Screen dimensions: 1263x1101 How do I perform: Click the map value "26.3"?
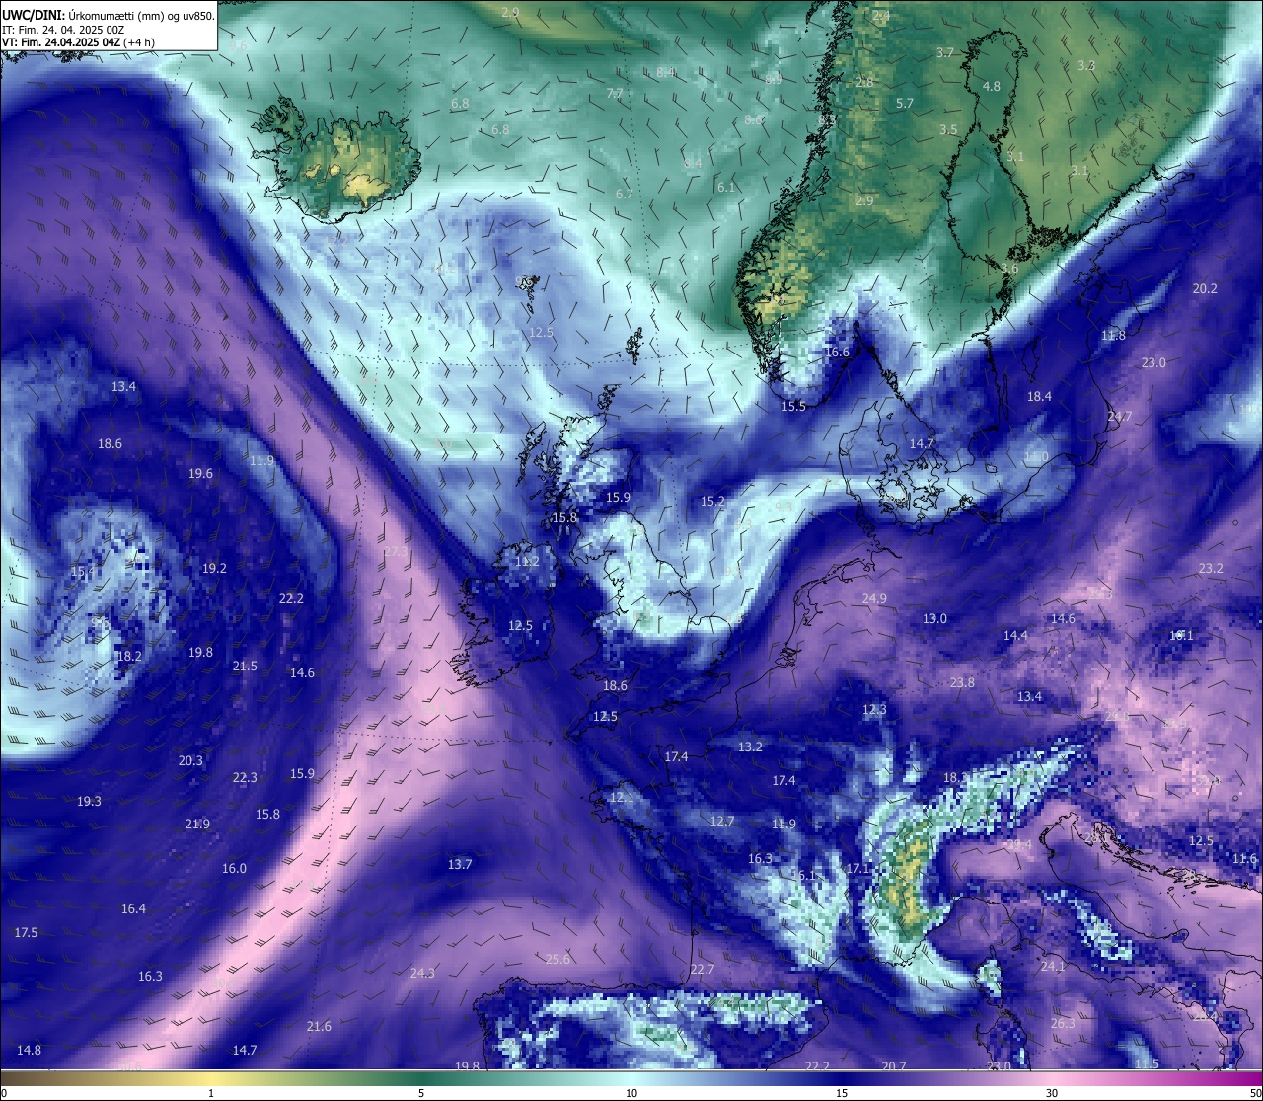click(x=1063, y=1023)
